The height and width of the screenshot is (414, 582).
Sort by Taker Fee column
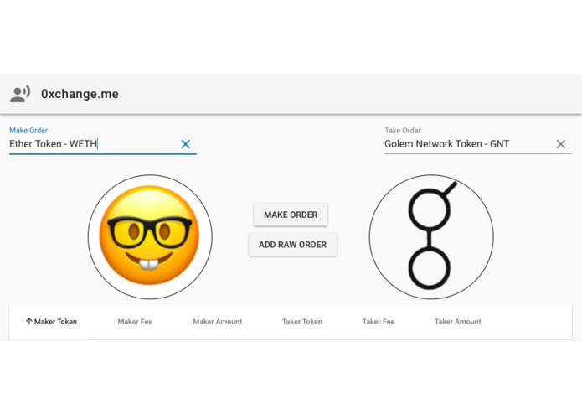[379, 322]
